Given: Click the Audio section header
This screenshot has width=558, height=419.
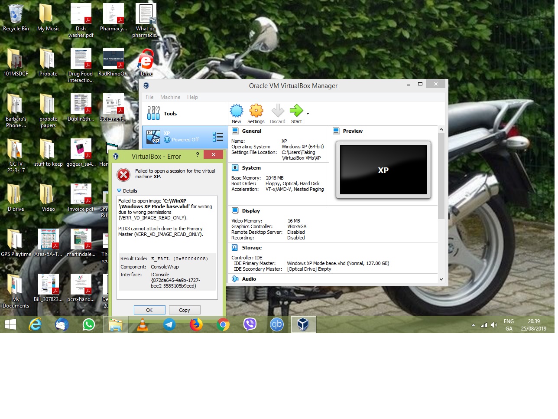Looking at the screenshot, I should (x=249, y=279).
